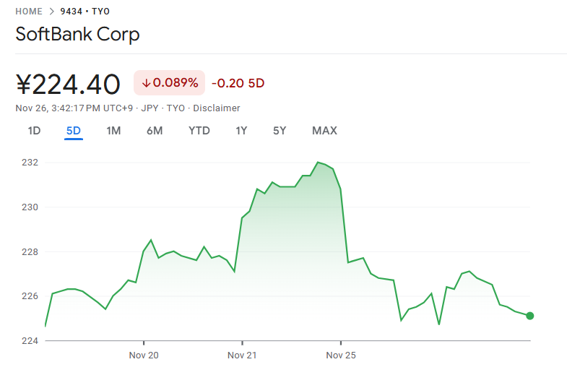Click the red down arrow icon

(x=146, y=83)
